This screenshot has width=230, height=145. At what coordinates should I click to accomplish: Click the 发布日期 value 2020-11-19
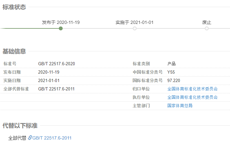click(49, 72)
